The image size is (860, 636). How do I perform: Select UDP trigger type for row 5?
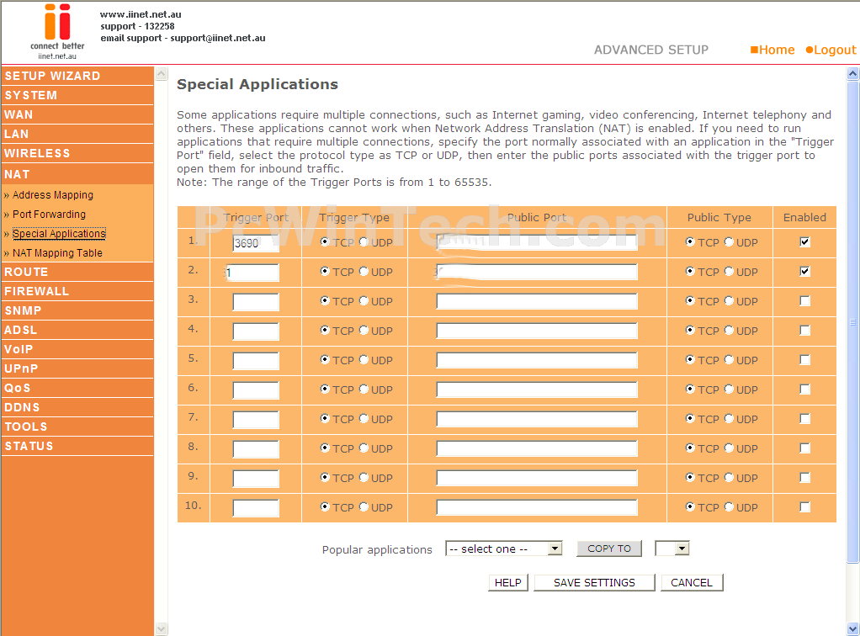[x=364, y=360]
